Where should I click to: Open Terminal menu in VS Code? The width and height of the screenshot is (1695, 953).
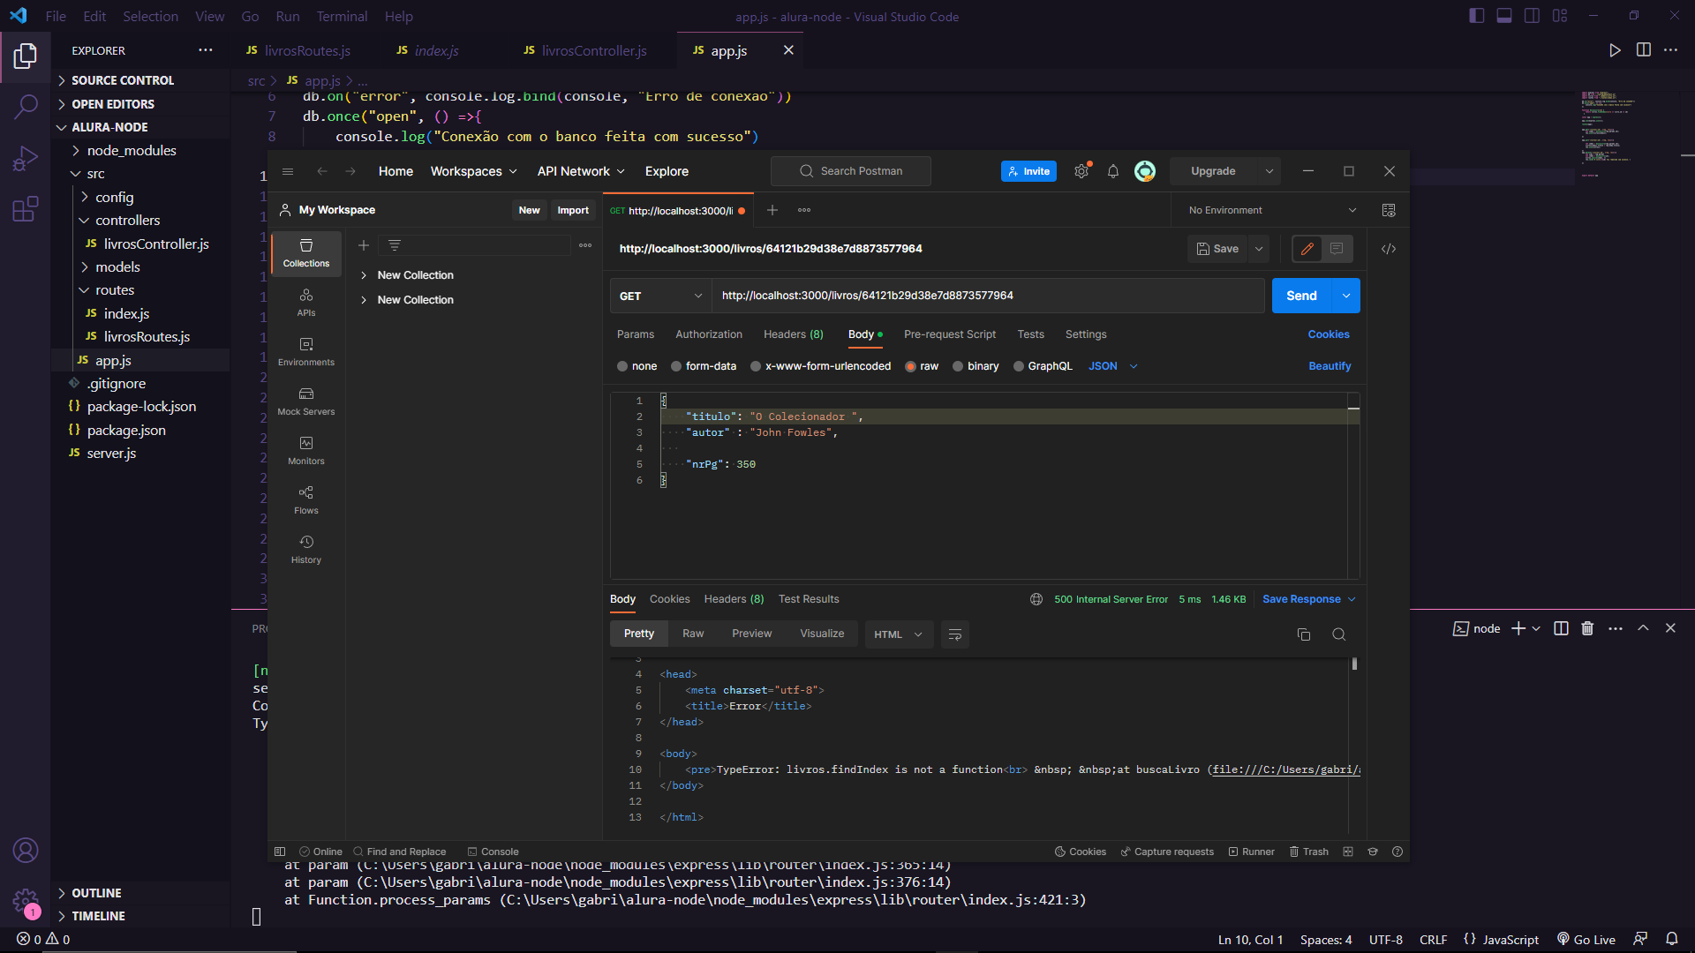(342, 16)
